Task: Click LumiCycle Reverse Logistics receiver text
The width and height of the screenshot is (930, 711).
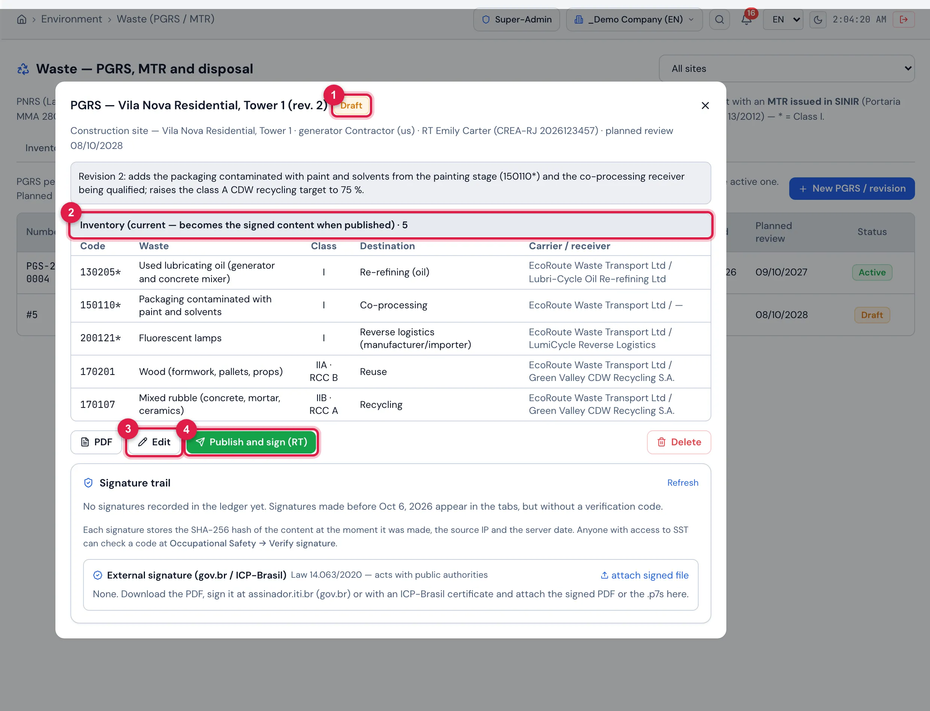Action: (592, 345)
